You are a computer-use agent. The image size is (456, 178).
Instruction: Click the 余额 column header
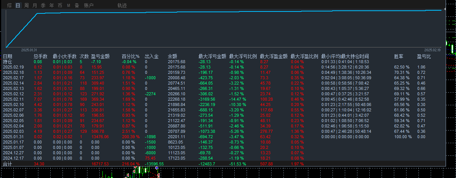click(173, 57)
